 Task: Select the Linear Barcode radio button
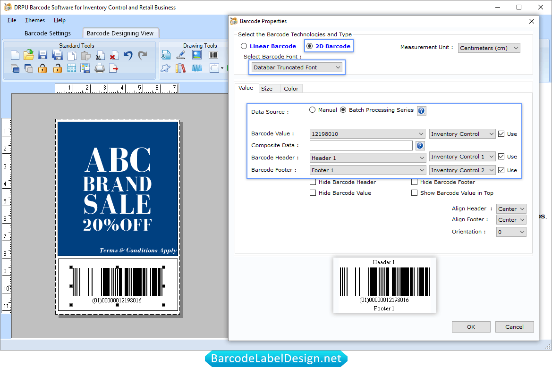(x=244, y=46)
